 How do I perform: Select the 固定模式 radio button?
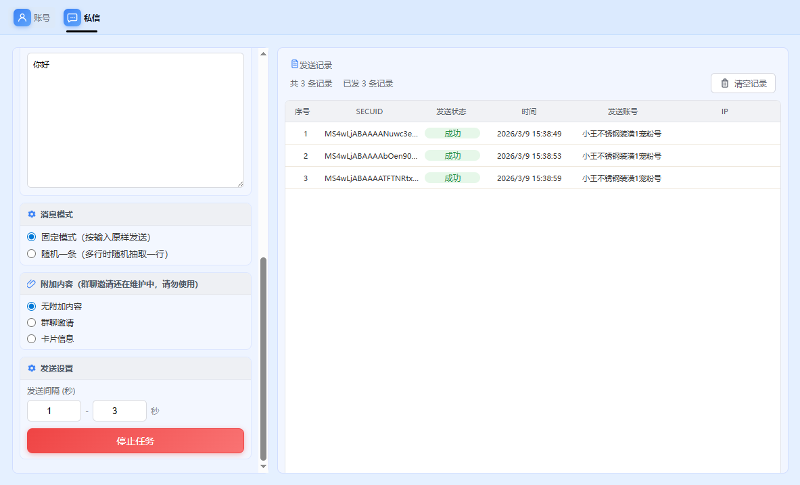pos(31,237)
